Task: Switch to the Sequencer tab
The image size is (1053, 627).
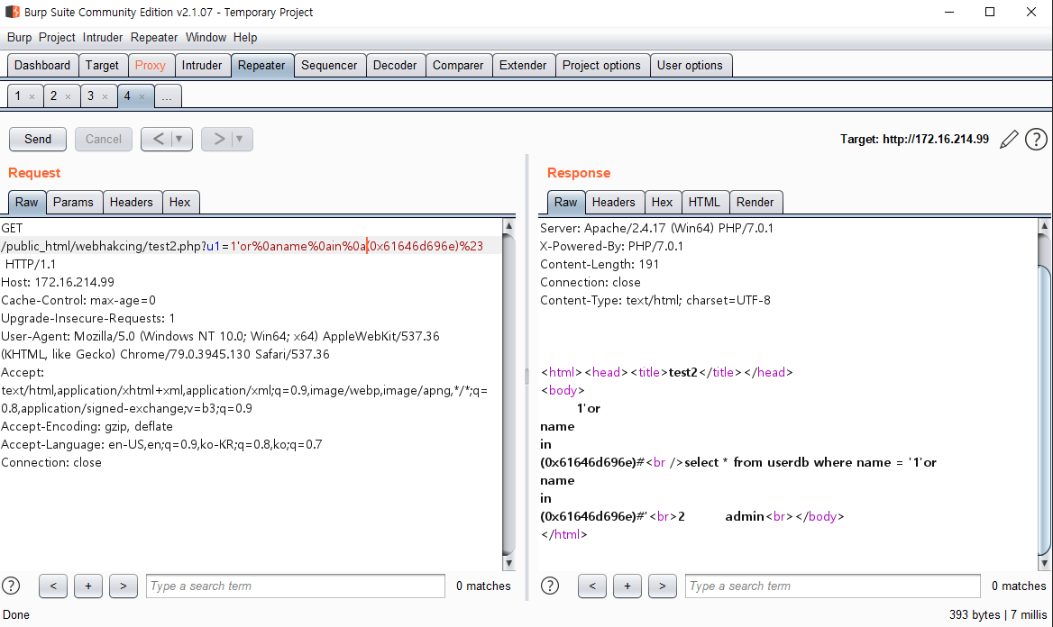Action: click(329, 65)
